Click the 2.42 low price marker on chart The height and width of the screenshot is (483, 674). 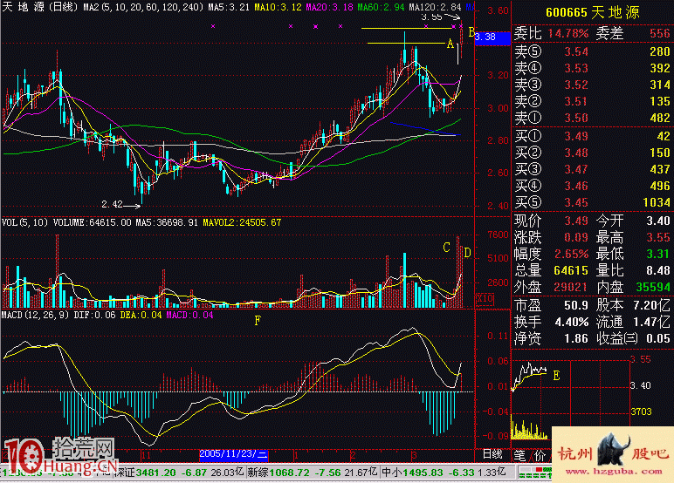[x=112, y=204]
